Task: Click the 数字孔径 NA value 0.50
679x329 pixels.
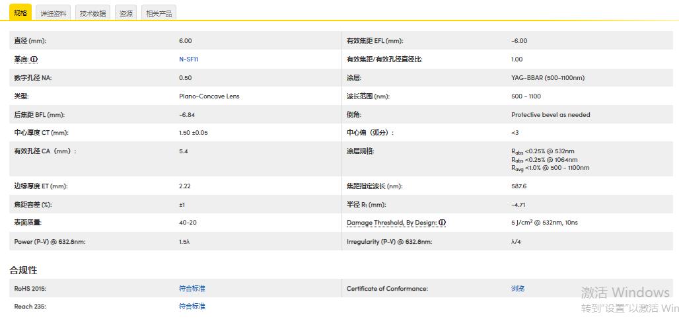Action: 186,78
